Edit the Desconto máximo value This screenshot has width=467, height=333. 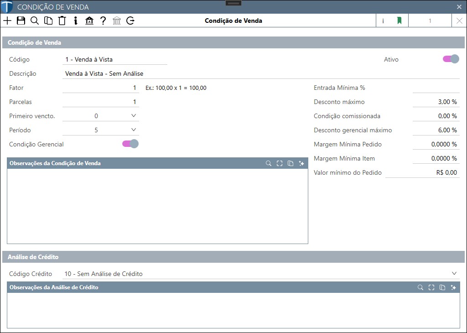[436, 102]
